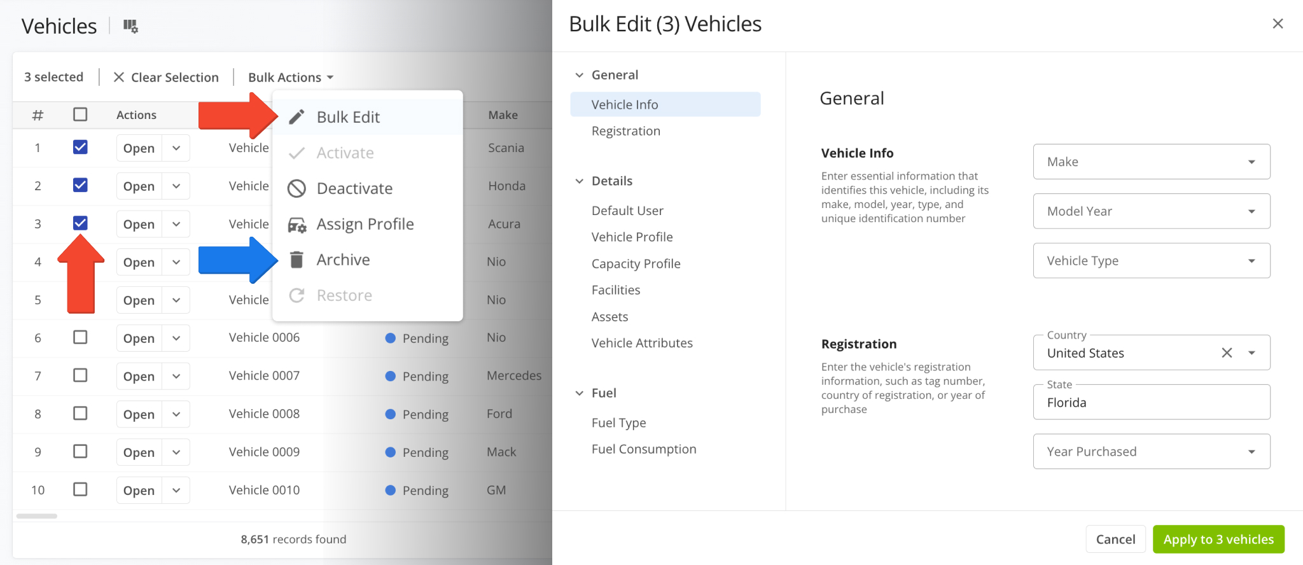Toggle the select-all checkbox in table header
Viewport: 1303px width, 565px height.
coord(80,115)
